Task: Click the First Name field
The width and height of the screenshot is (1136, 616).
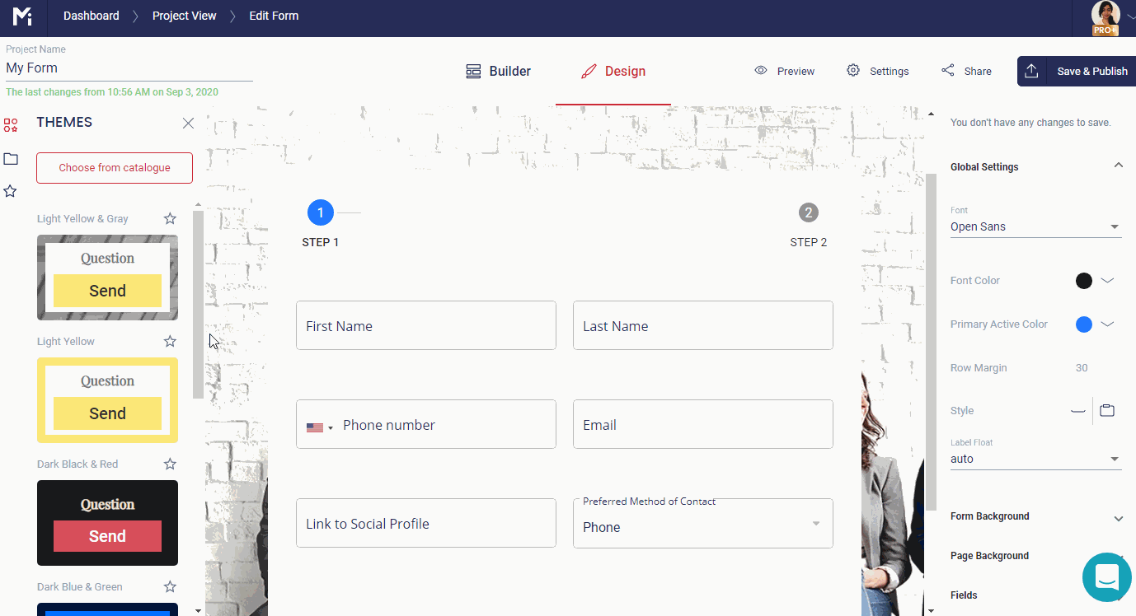Action: tap(426, 325)
